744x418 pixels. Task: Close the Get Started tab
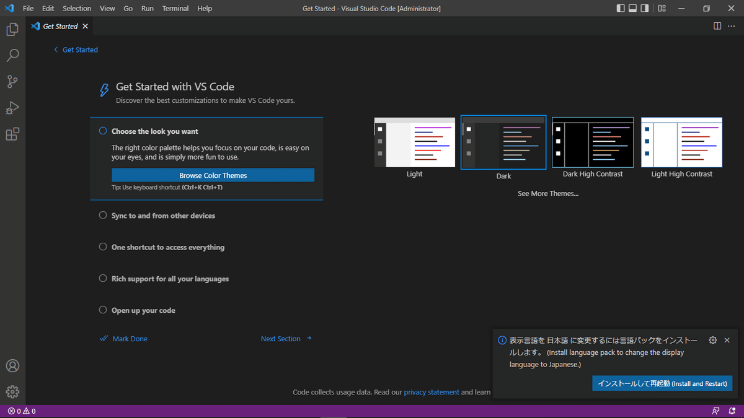pos(85,26)
